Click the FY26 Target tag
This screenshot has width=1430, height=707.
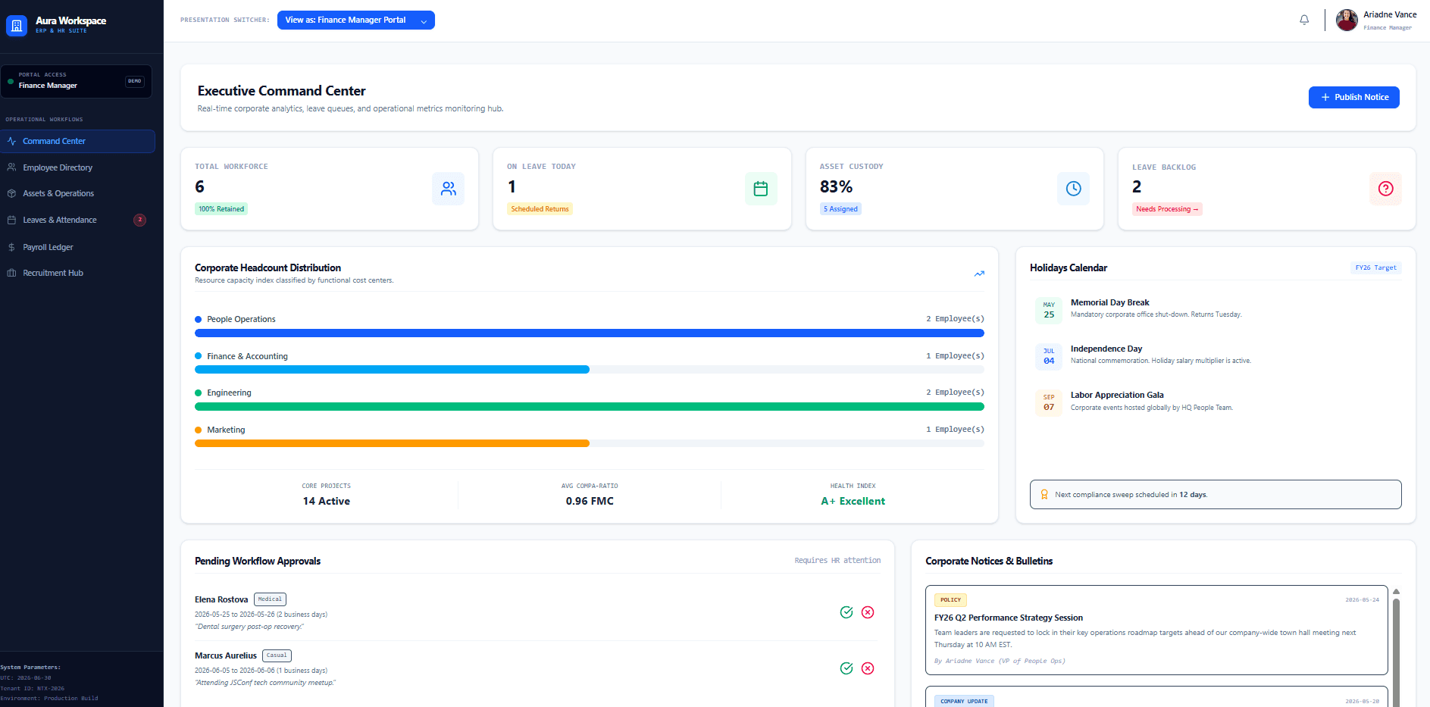(x=1376, y=267)
